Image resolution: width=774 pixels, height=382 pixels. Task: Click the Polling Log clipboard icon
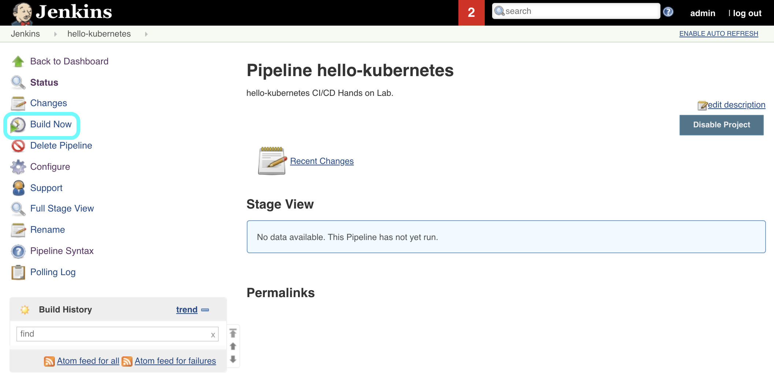coord(18,272)
